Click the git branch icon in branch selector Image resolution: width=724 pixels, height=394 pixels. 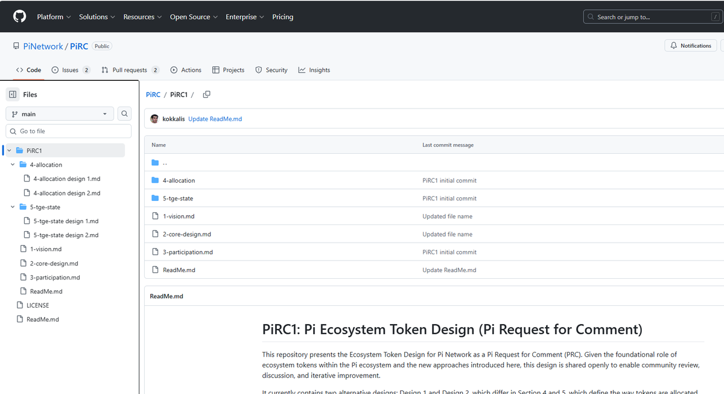(x=14, y=114)
